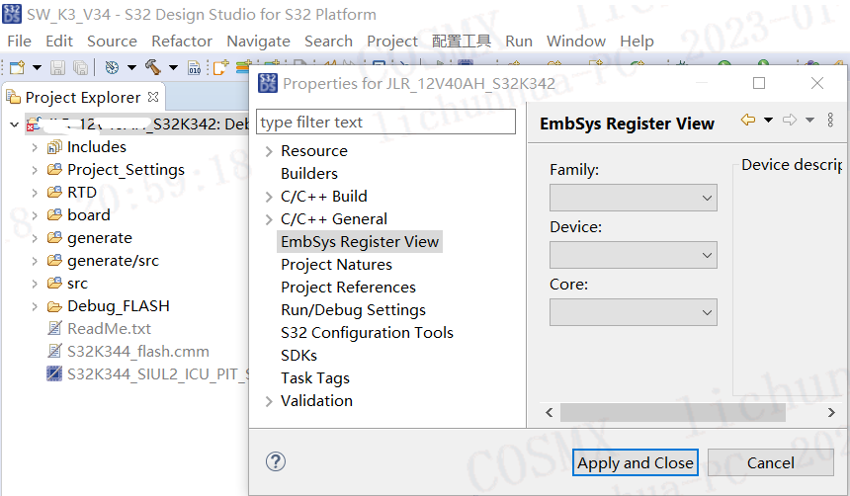Screen dimensions: 850x496
Task: Open the Core dropdown
Action: click(633, 312)
